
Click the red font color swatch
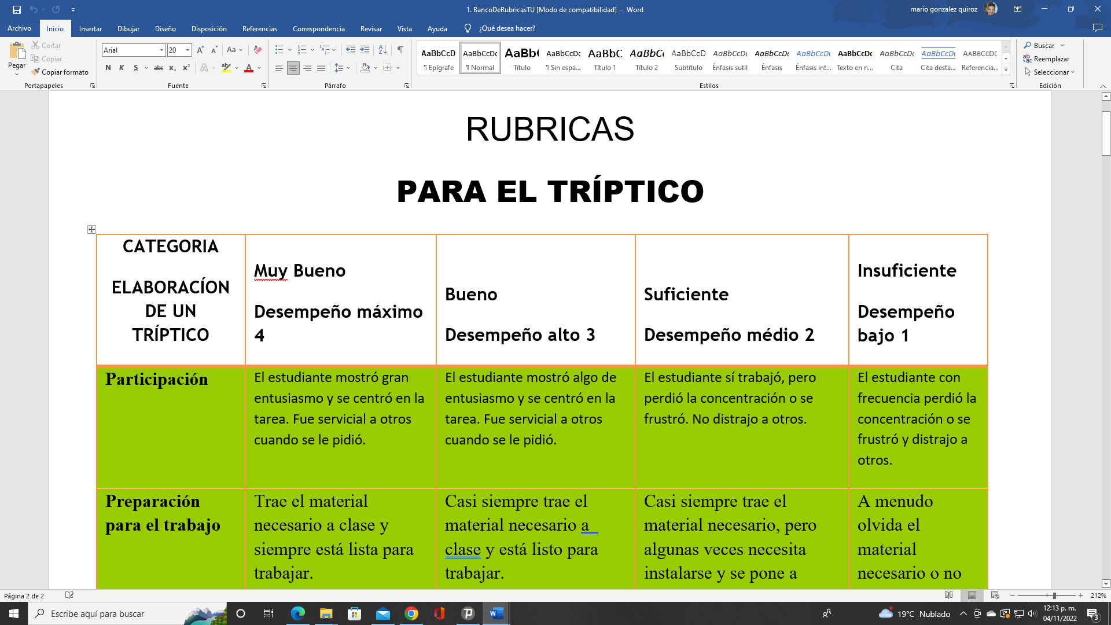[x=249, y=68]
